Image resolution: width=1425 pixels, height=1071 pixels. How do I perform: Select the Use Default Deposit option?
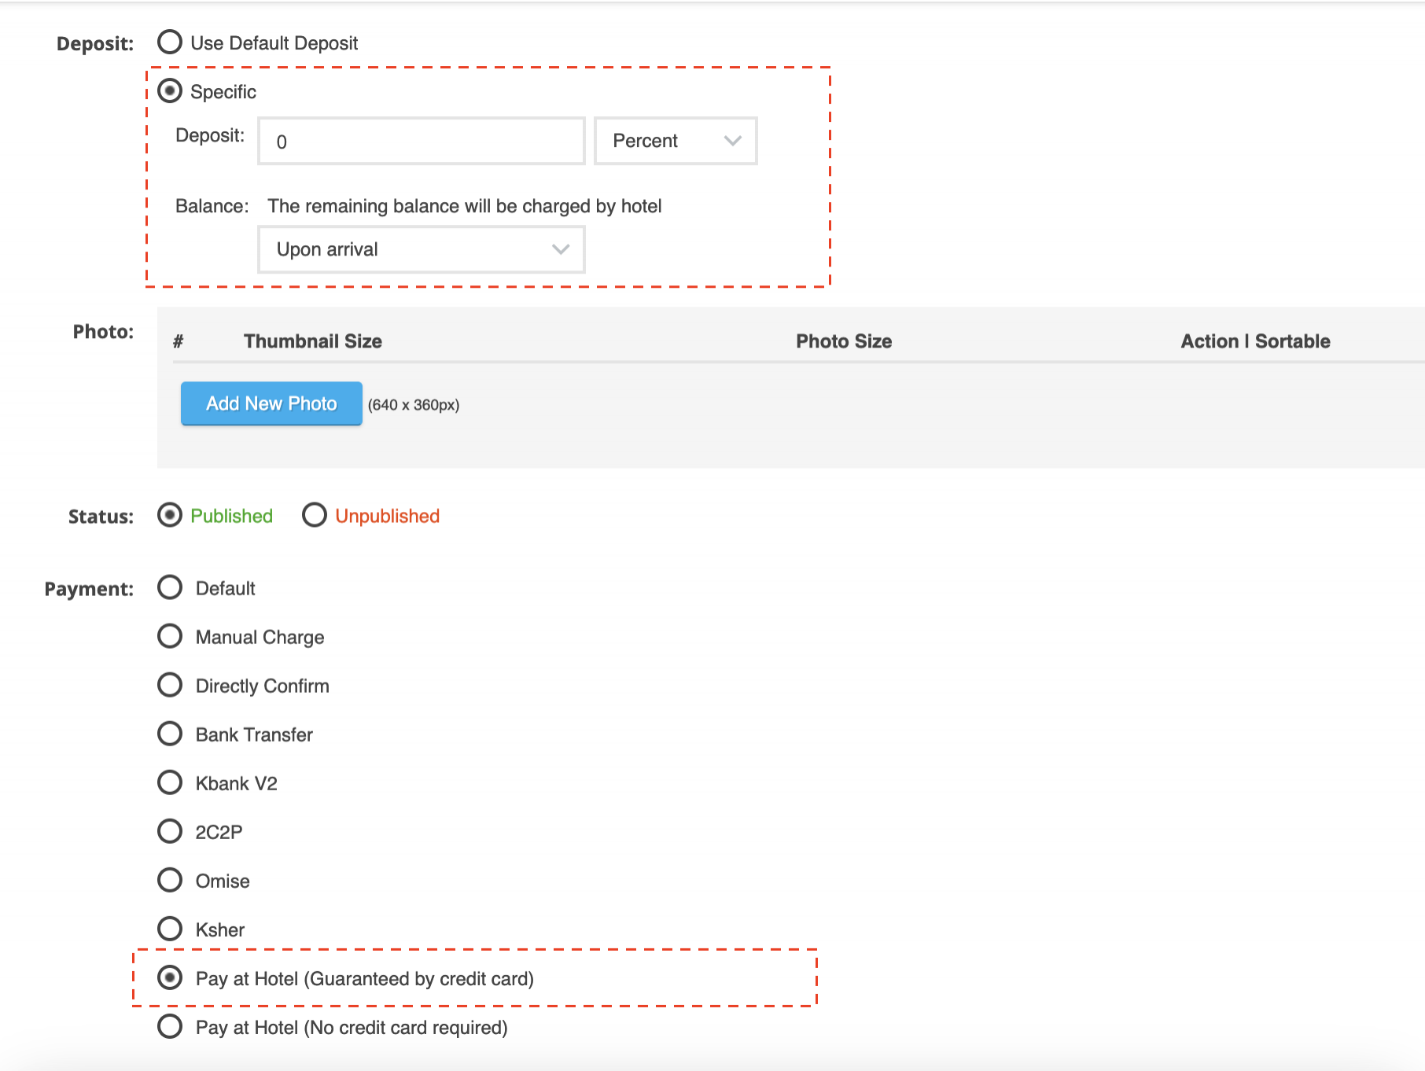tap(170, 42)
